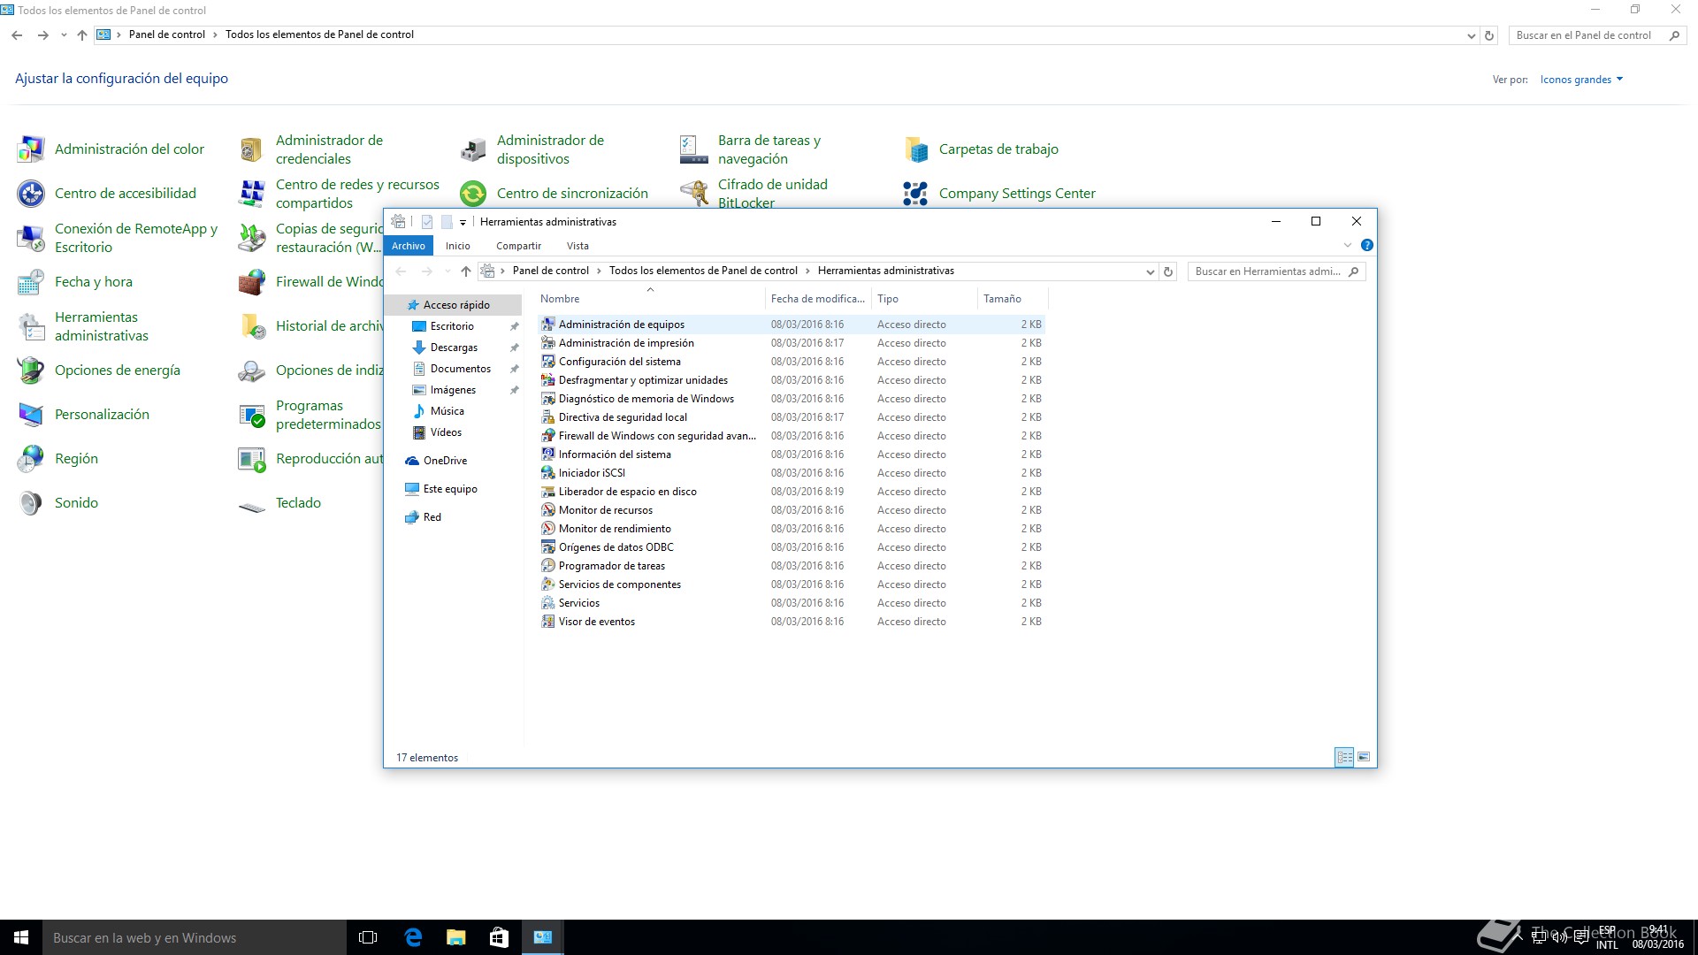Refresh the Herramientas administrativas folder view
The width and height of the screenshot is (1698, 955).
(1168, 271)
